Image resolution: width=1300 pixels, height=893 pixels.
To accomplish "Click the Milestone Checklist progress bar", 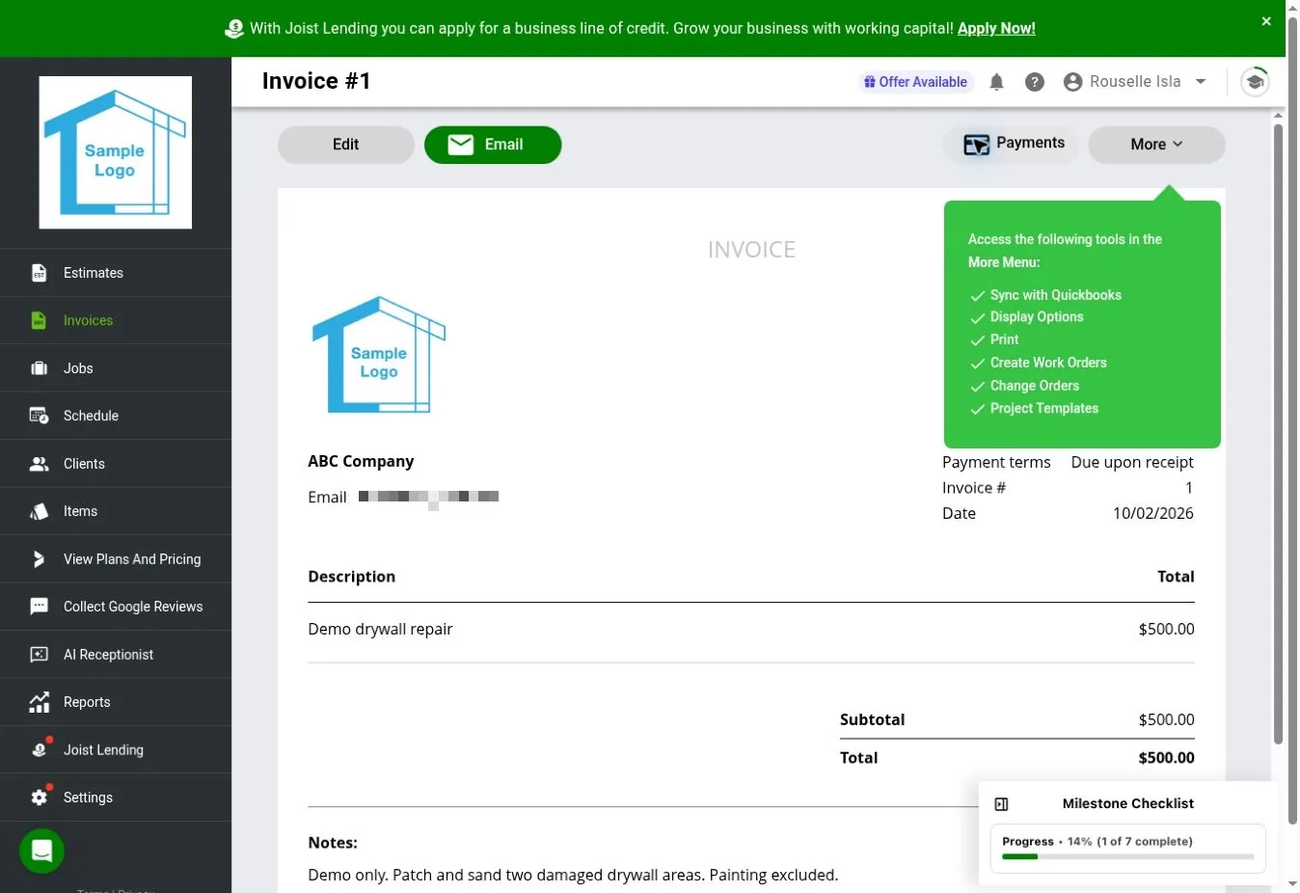I will click(x=1128, y=856).
